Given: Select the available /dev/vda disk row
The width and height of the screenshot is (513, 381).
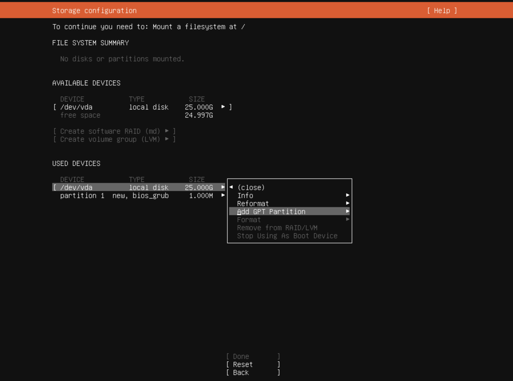Looking at the screenshot, I should pos(142,107).
